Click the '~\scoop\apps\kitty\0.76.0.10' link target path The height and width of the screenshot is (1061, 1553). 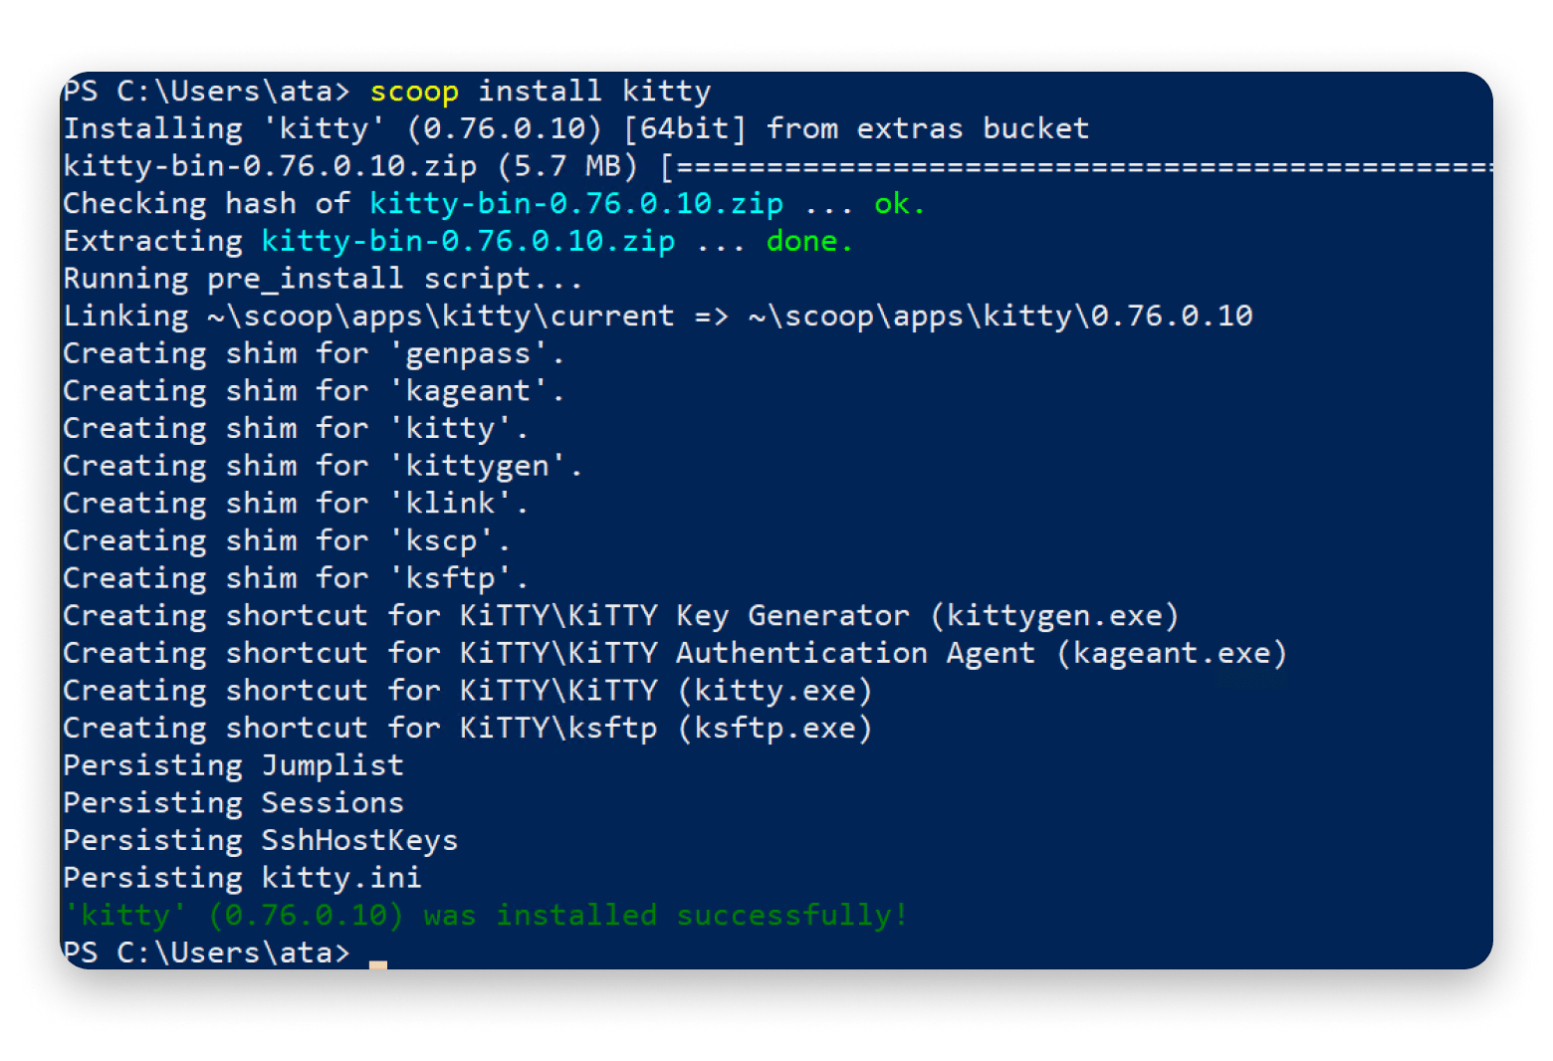pyautogui.click(x=999, y=317)
